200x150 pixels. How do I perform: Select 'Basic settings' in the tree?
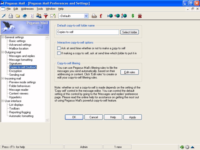coord(17,41)
